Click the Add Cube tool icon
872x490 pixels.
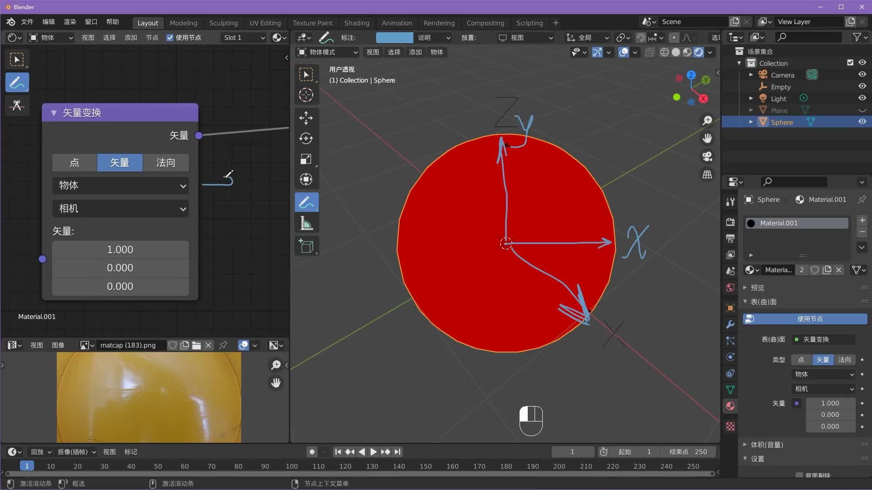(307, 246)
